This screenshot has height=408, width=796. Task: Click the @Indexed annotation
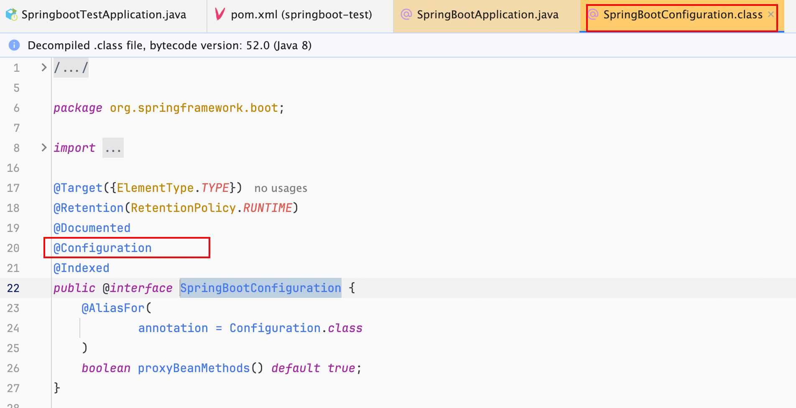pos(82,268)
